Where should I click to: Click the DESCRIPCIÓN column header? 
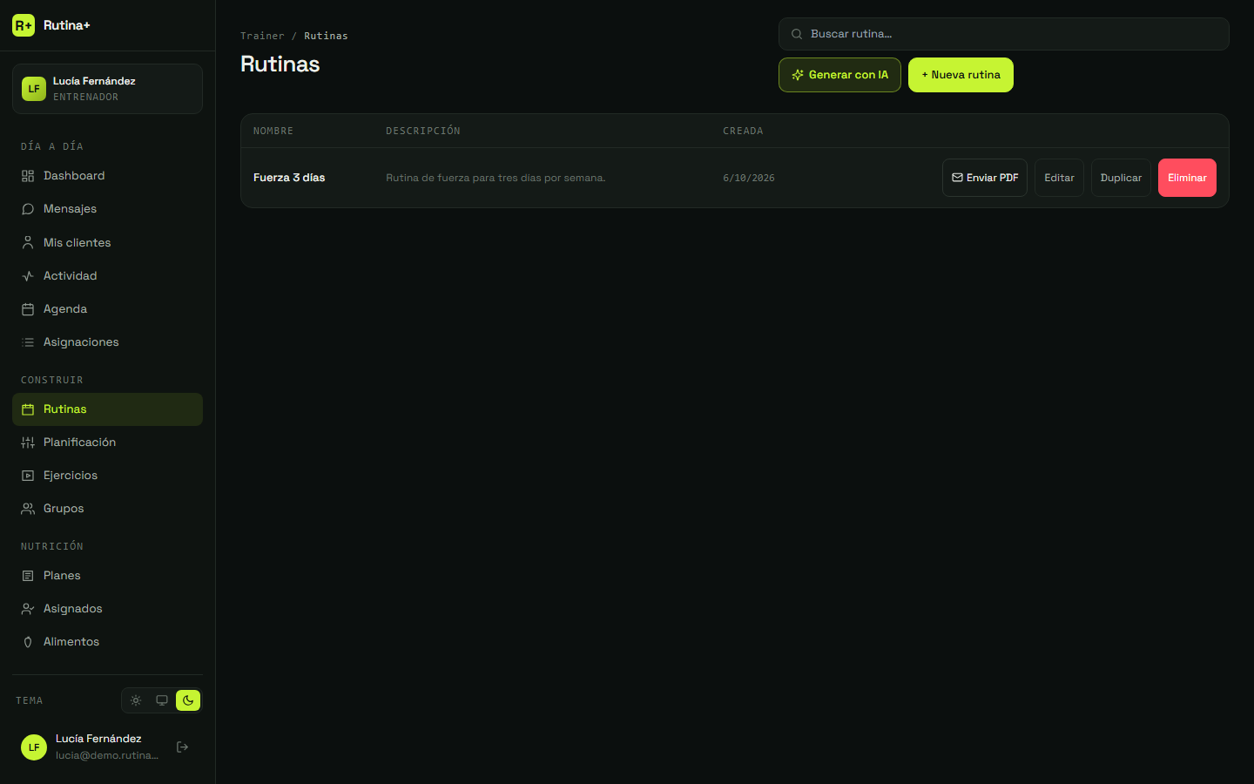[x=423, y=131]
